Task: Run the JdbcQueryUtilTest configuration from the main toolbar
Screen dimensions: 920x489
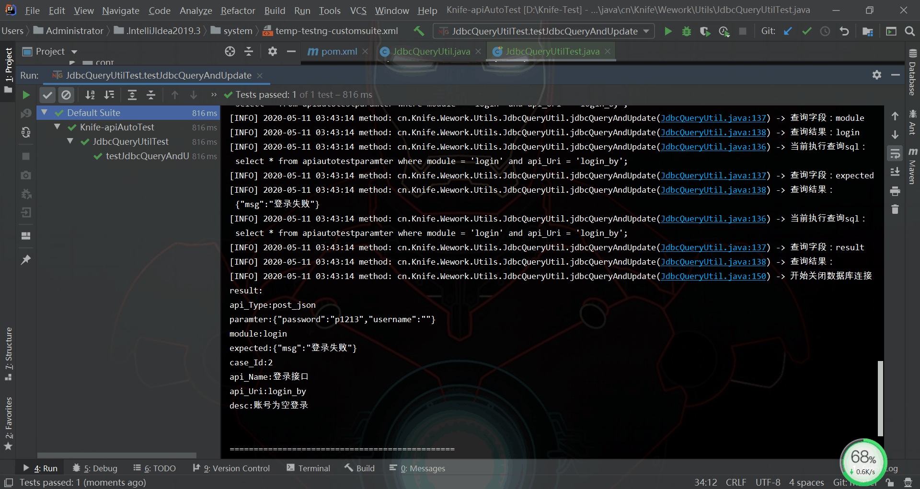Action: (x=668, y=31)
